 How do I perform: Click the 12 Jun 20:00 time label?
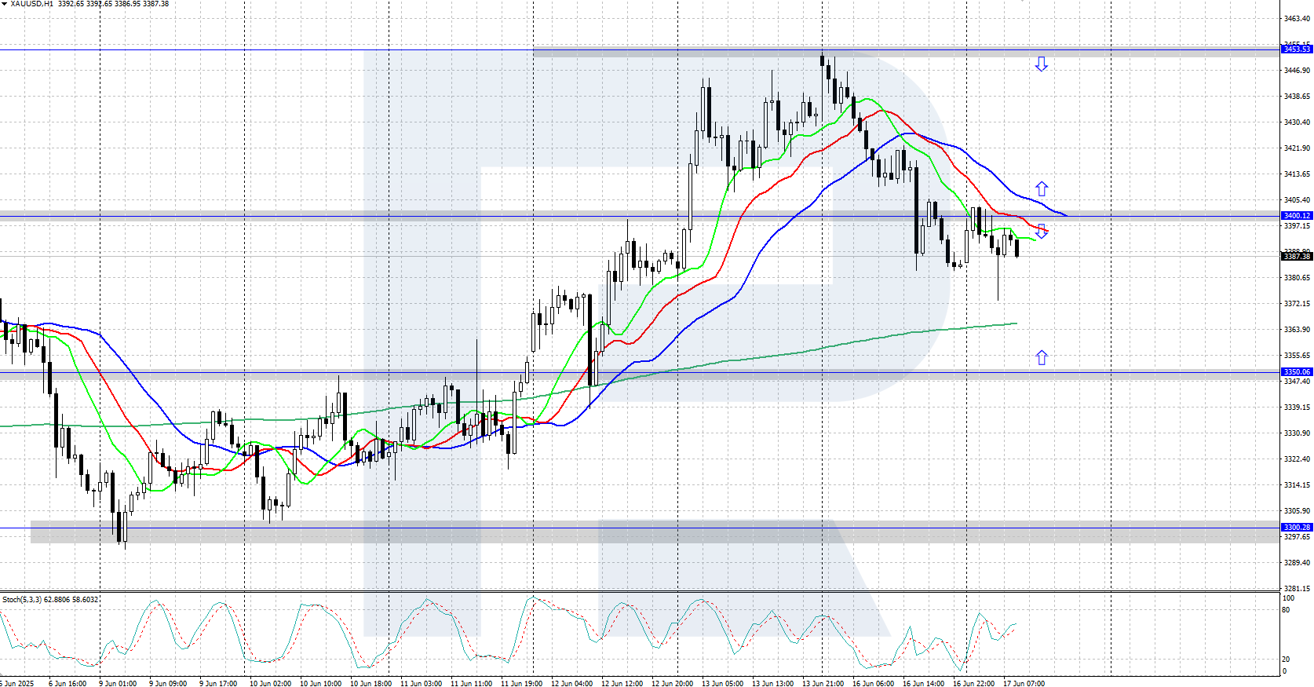point(672,683)
